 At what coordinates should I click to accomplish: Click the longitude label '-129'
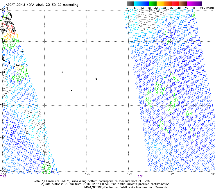pyautogui.click(x=87, y=174)
